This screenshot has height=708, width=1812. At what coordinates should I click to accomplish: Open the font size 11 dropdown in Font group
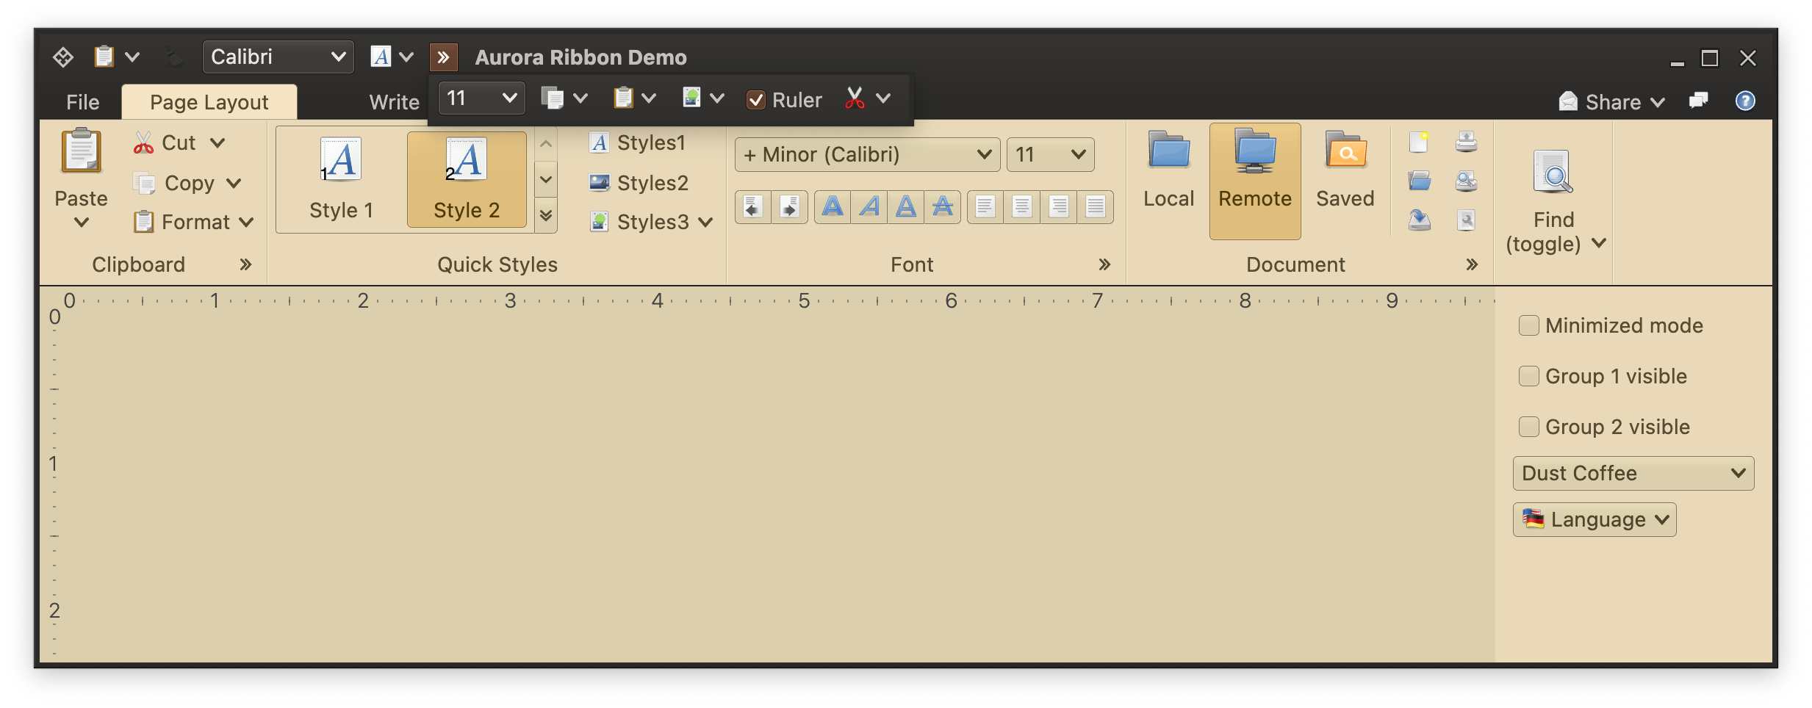[x=1050, y=154]
